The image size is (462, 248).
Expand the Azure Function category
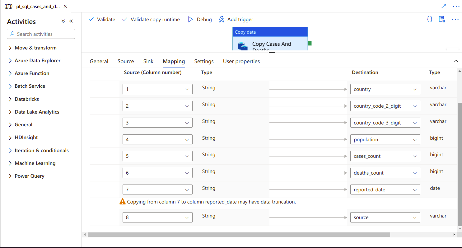[x=29, y=73]
